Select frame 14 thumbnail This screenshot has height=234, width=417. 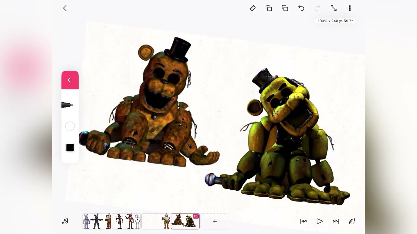pos(156,221)
